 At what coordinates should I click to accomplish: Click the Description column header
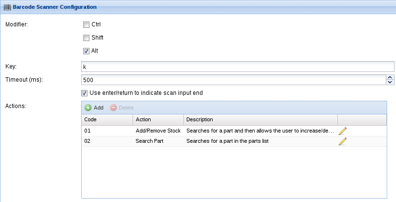(260, 119)
